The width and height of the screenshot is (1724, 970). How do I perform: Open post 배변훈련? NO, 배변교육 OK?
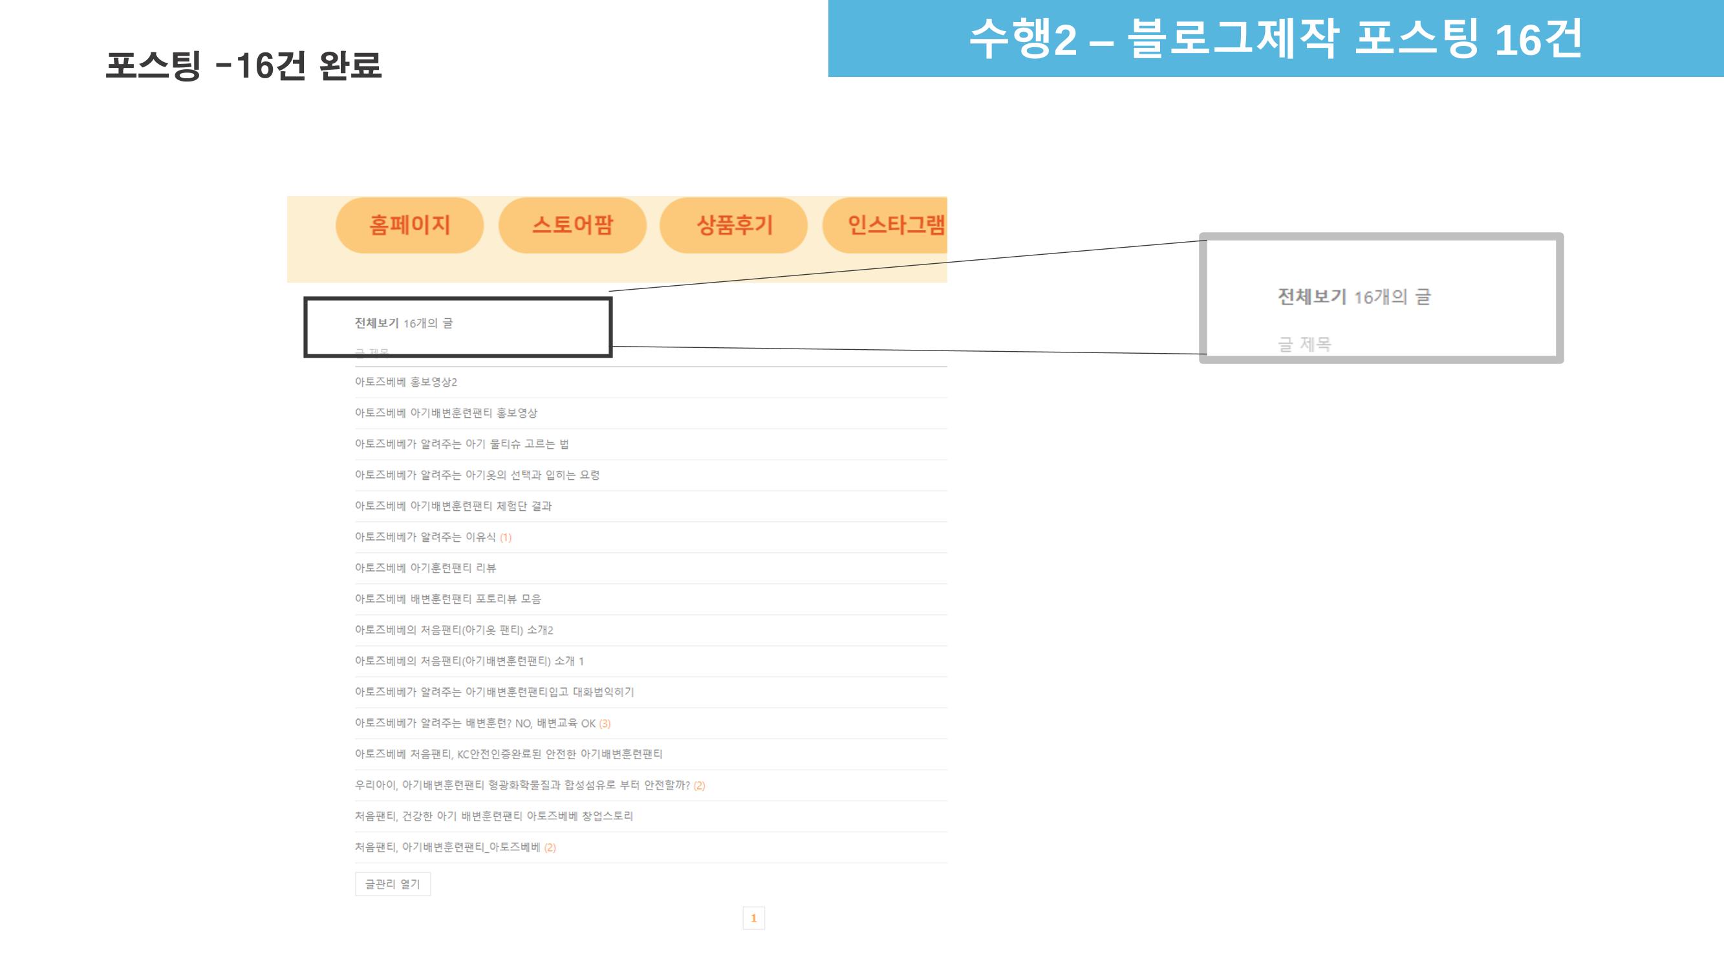(x=475, y=723)
